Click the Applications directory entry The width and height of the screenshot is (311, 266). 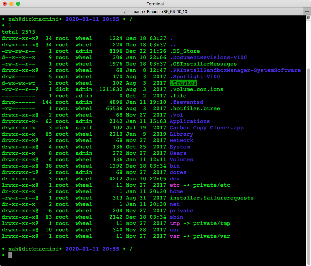[189, 121]
